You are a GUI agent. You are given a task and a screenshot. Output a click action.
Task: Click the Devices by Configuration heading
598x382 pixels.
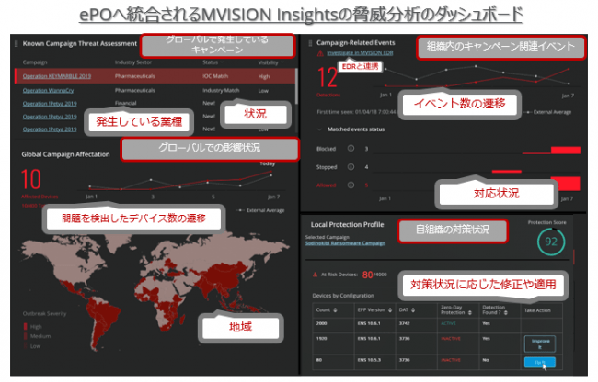pos(343,296)
